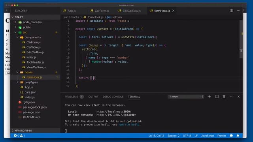
Task: Click hooks in the breadcrumb
Action: point(75,17)
